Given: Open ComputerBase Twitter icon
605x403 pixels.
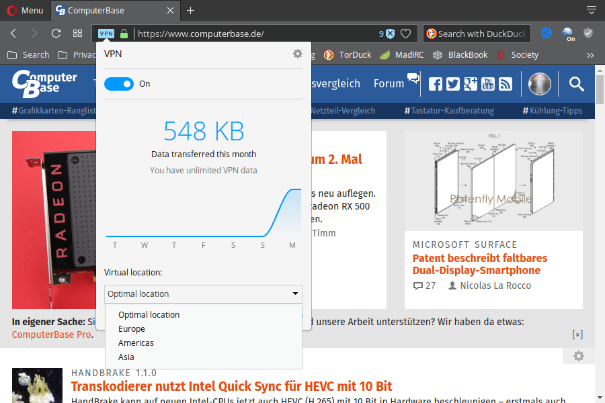Looking at the screenshot, I should click(x=453, y=84).
